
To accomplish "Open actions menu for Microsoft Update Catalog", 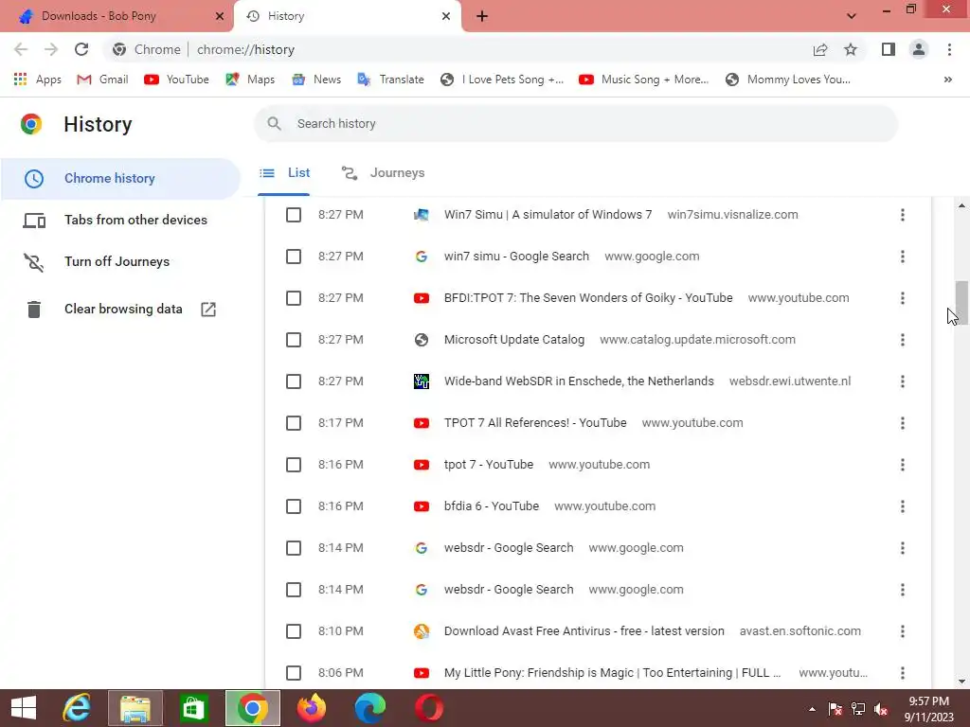I will click(x=903, y=340).
